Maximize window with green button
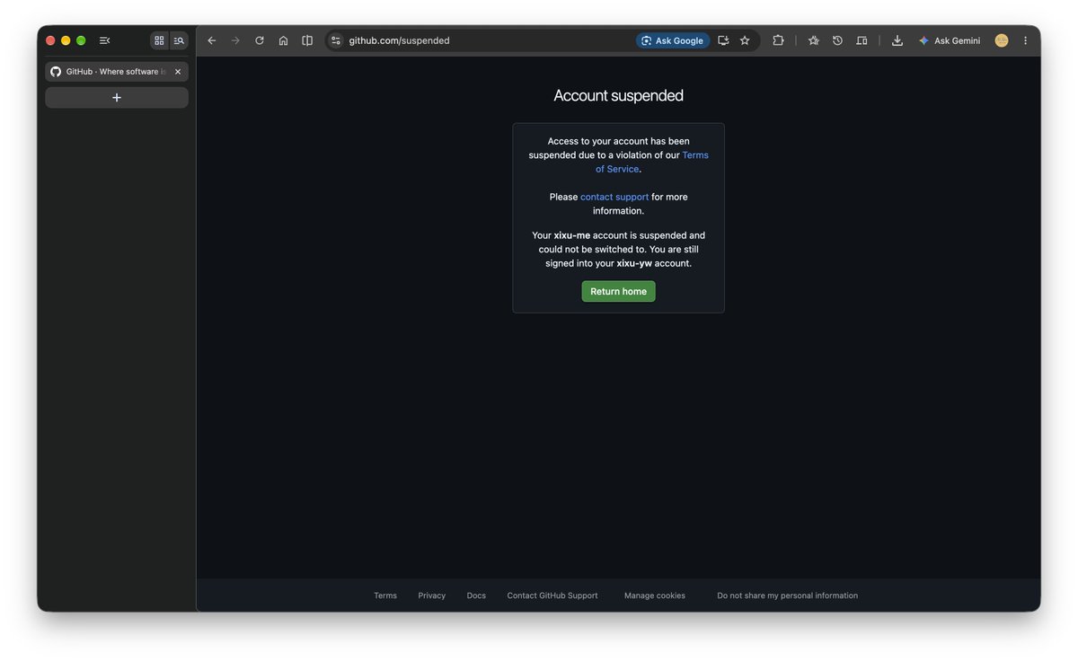This screenshot has width=1078, height=661. pyautogui.click(x=81, y=40)
